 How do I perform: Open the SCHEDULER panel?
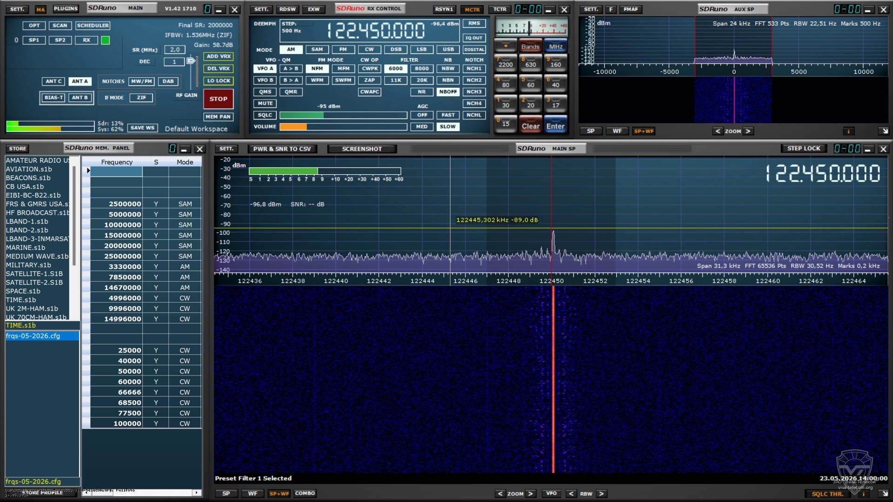coord(93,26)
